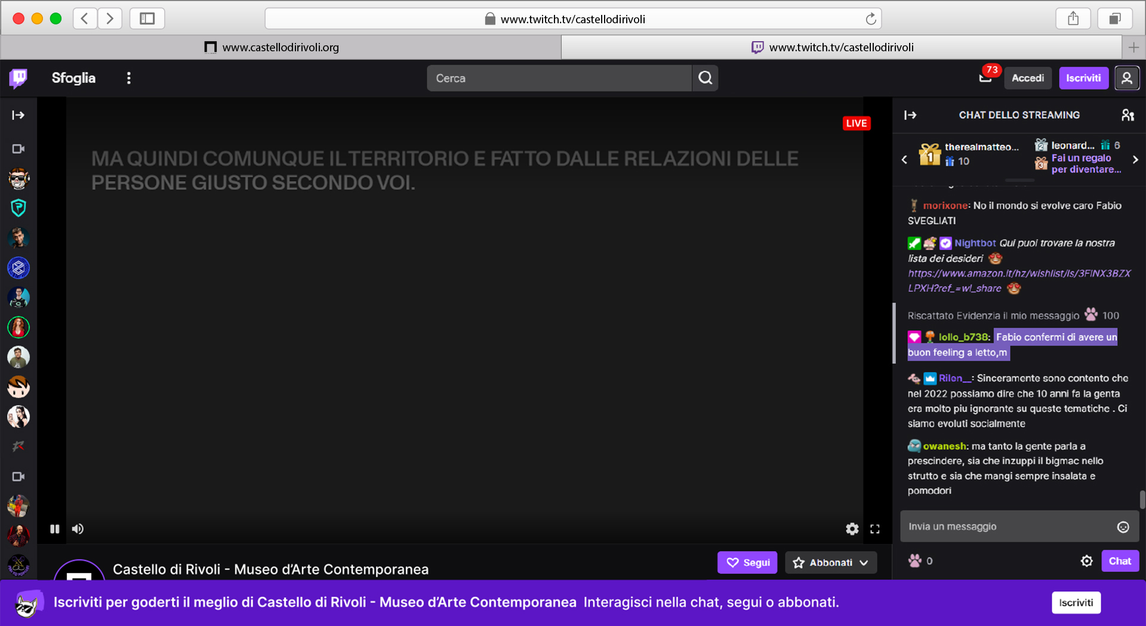
Task: Show next gift leaderboard entry
Action: click(1135, 160)
